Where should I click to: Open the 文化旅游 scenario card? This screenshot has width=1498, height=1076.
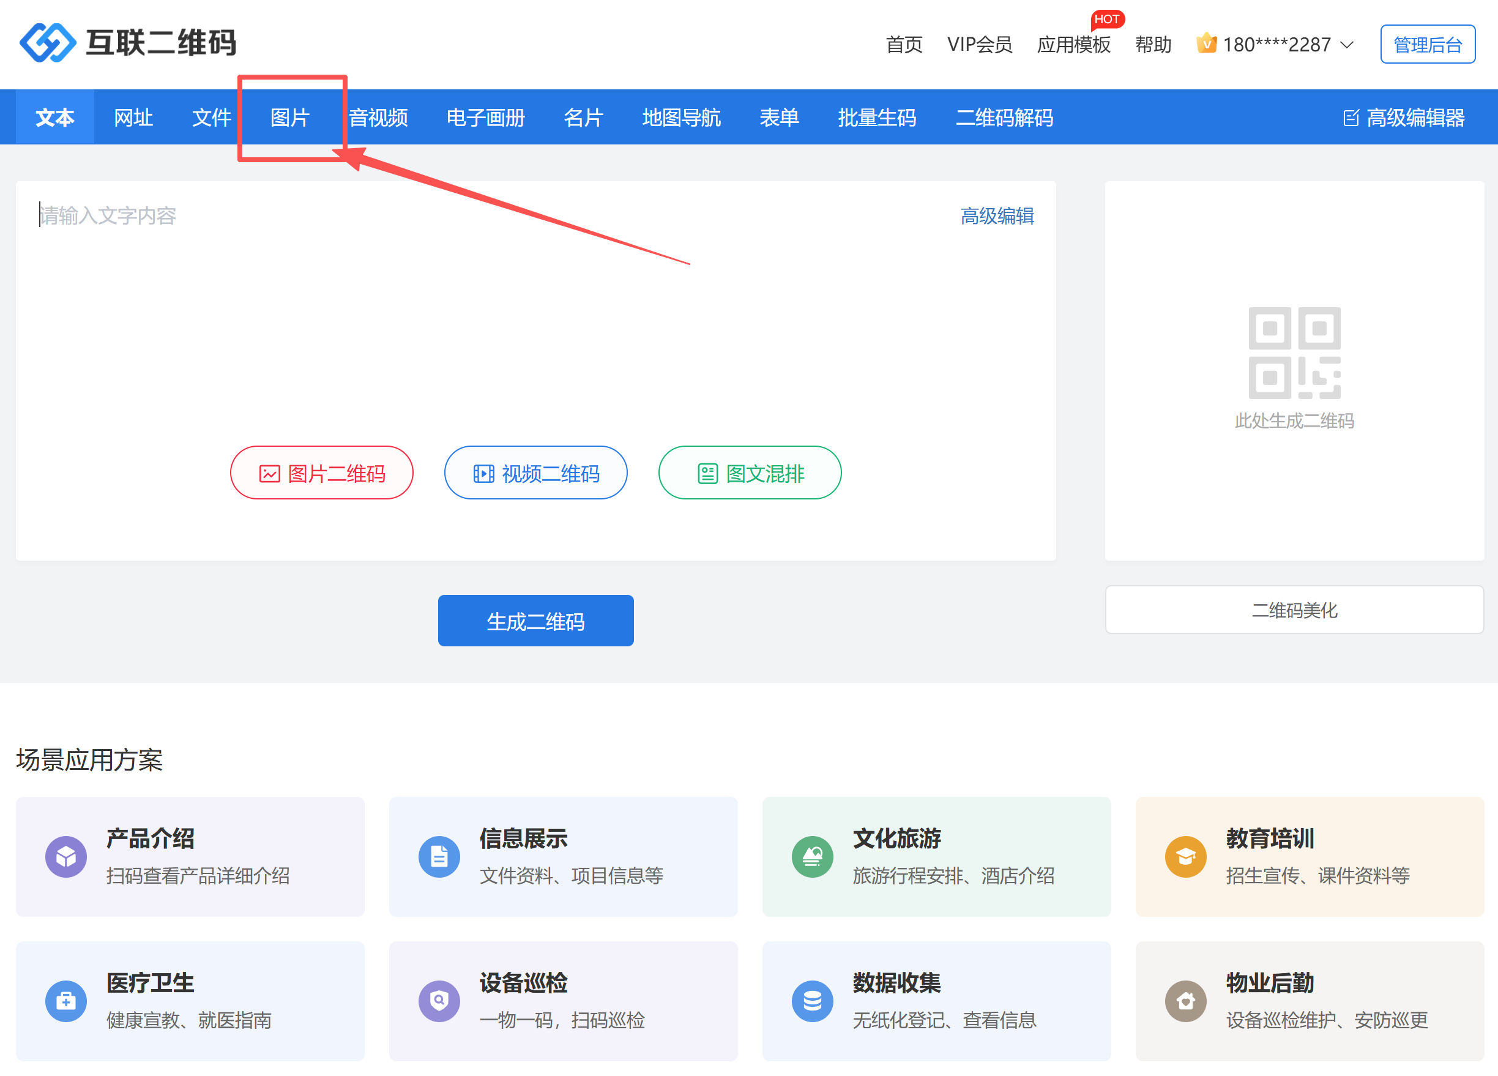pyautogui.click(x=937, y=857)
